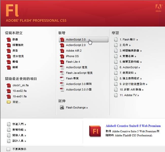Click the 媒體播放 template label
This screenshot has height=152, width=165.
coord(18,45)
